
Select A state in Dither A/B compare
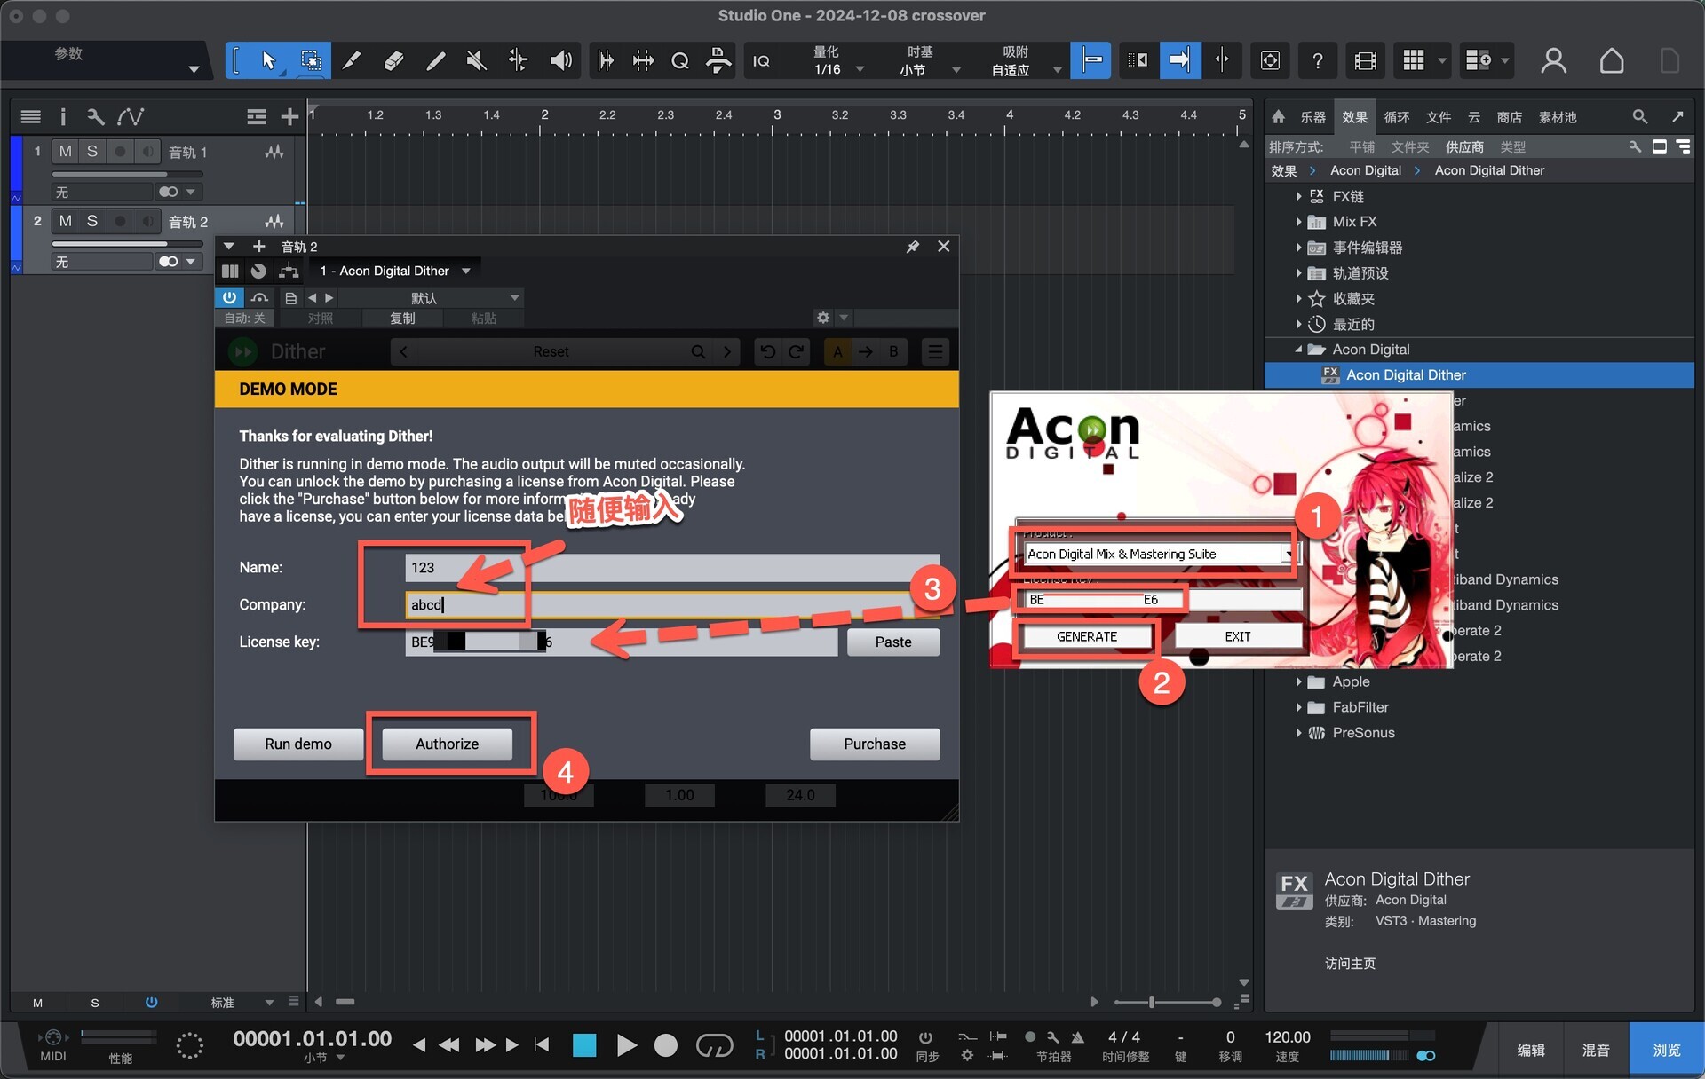(x=837, y=352)
